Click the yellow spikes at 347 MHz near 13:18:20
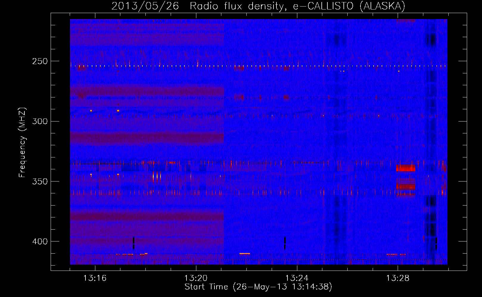 tap(157, 176)
